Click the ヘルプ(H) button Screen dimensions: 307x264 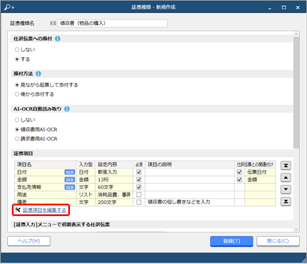[x=29, y=241]
